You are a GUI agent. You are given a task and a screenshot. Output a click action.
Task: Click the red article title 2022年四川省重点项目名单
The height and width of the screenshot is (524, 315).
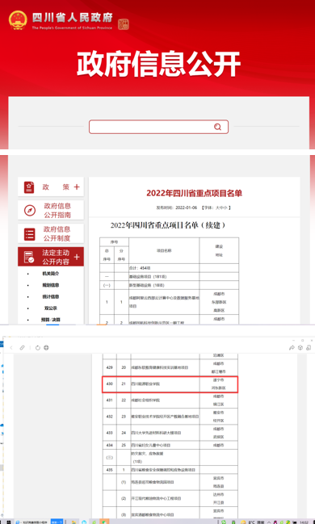click(x=194, y=193)
